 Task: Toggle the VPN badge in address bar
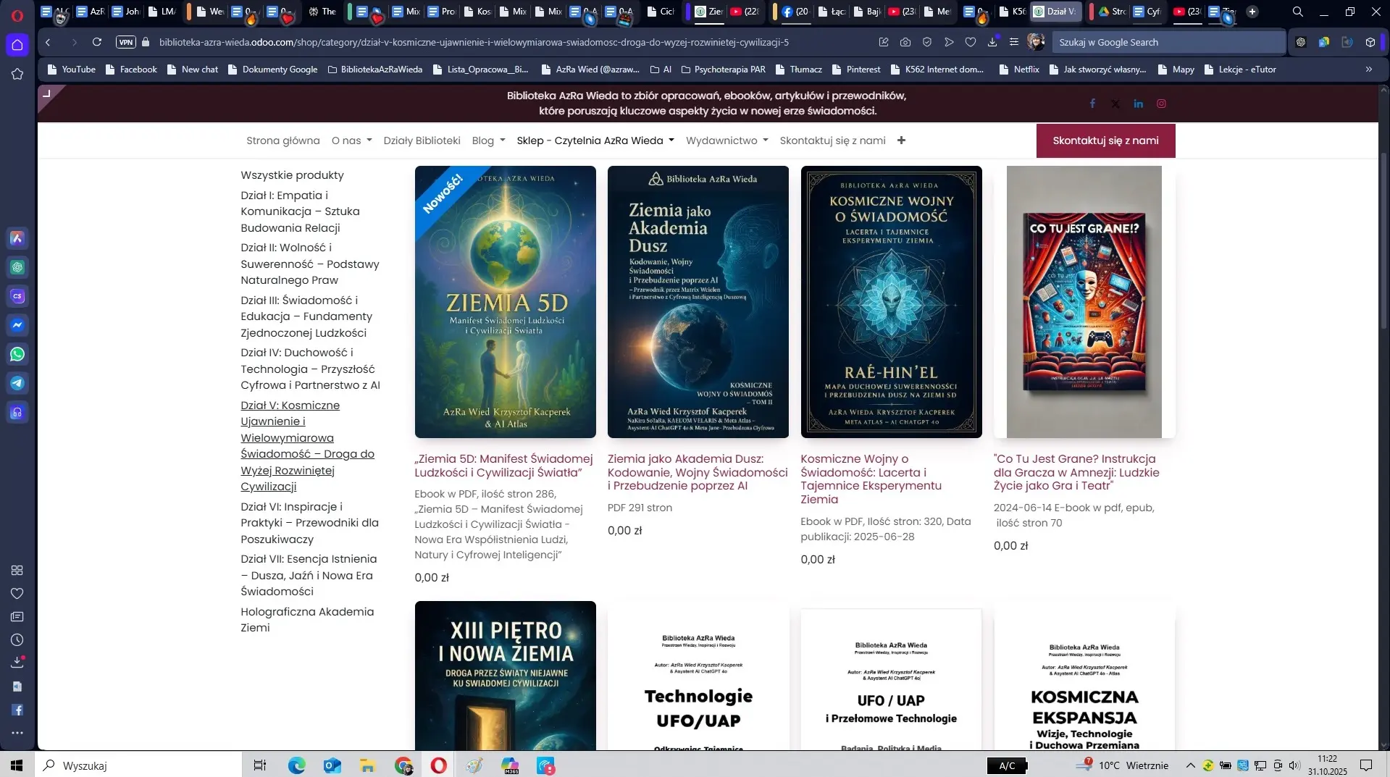click(125, 42)
